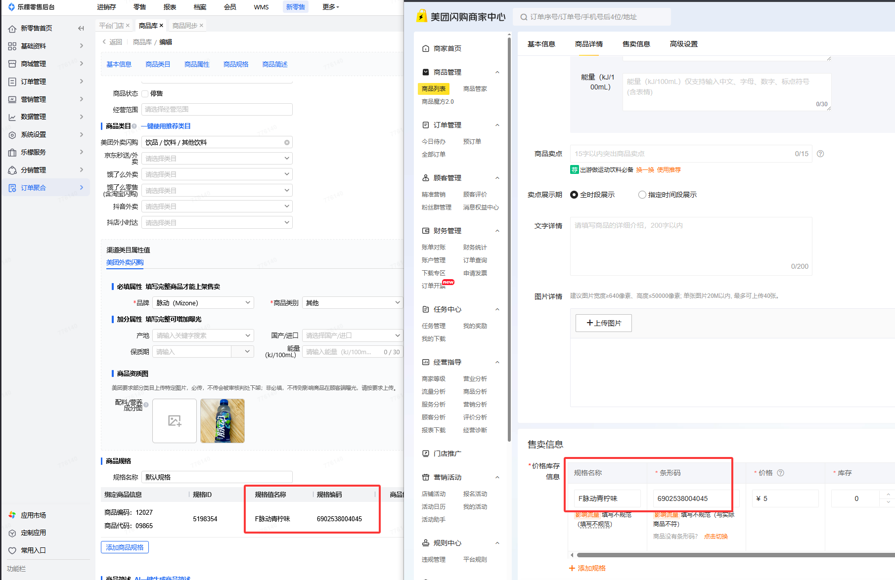Close the 平台门店 tab with its x
Screen dimensions: 895x580
tap(128, 26)
